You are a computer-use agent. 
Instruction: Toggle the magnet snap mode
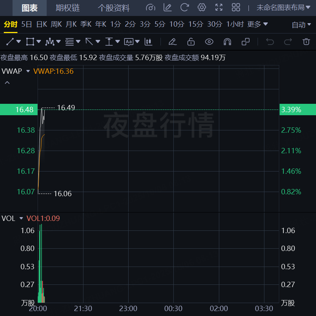227,41
